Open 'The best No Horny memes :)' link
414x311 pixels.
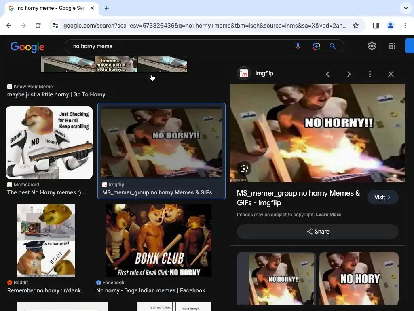(x=47, y=192)
